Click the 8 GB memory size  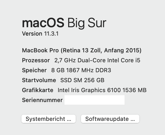pyautogui.click(x=56, y=70)
